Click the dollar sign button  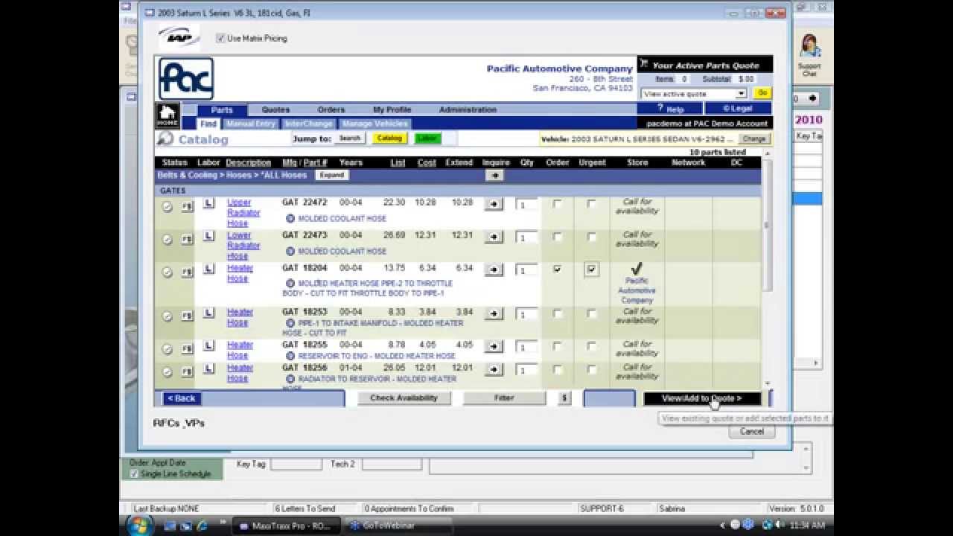tap(564, 398)
